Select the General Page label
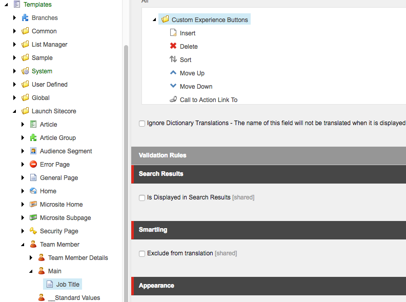406x302 pixels. pyautogui.click(x=59, y=178)
